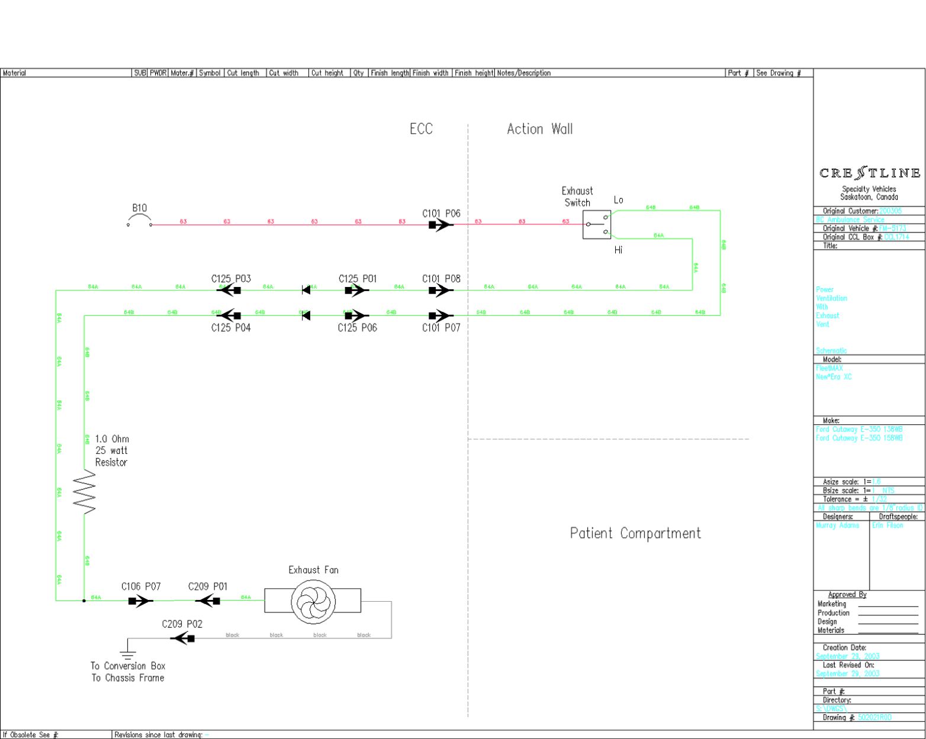Select the Creation Date value

(x=847, y=656)
